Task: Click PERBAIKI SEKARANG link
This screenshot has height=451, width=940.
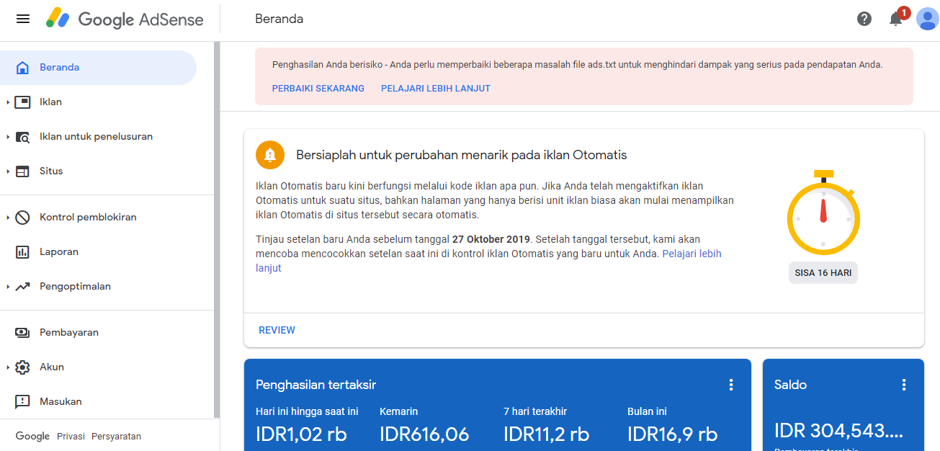Action: [318, 89]
